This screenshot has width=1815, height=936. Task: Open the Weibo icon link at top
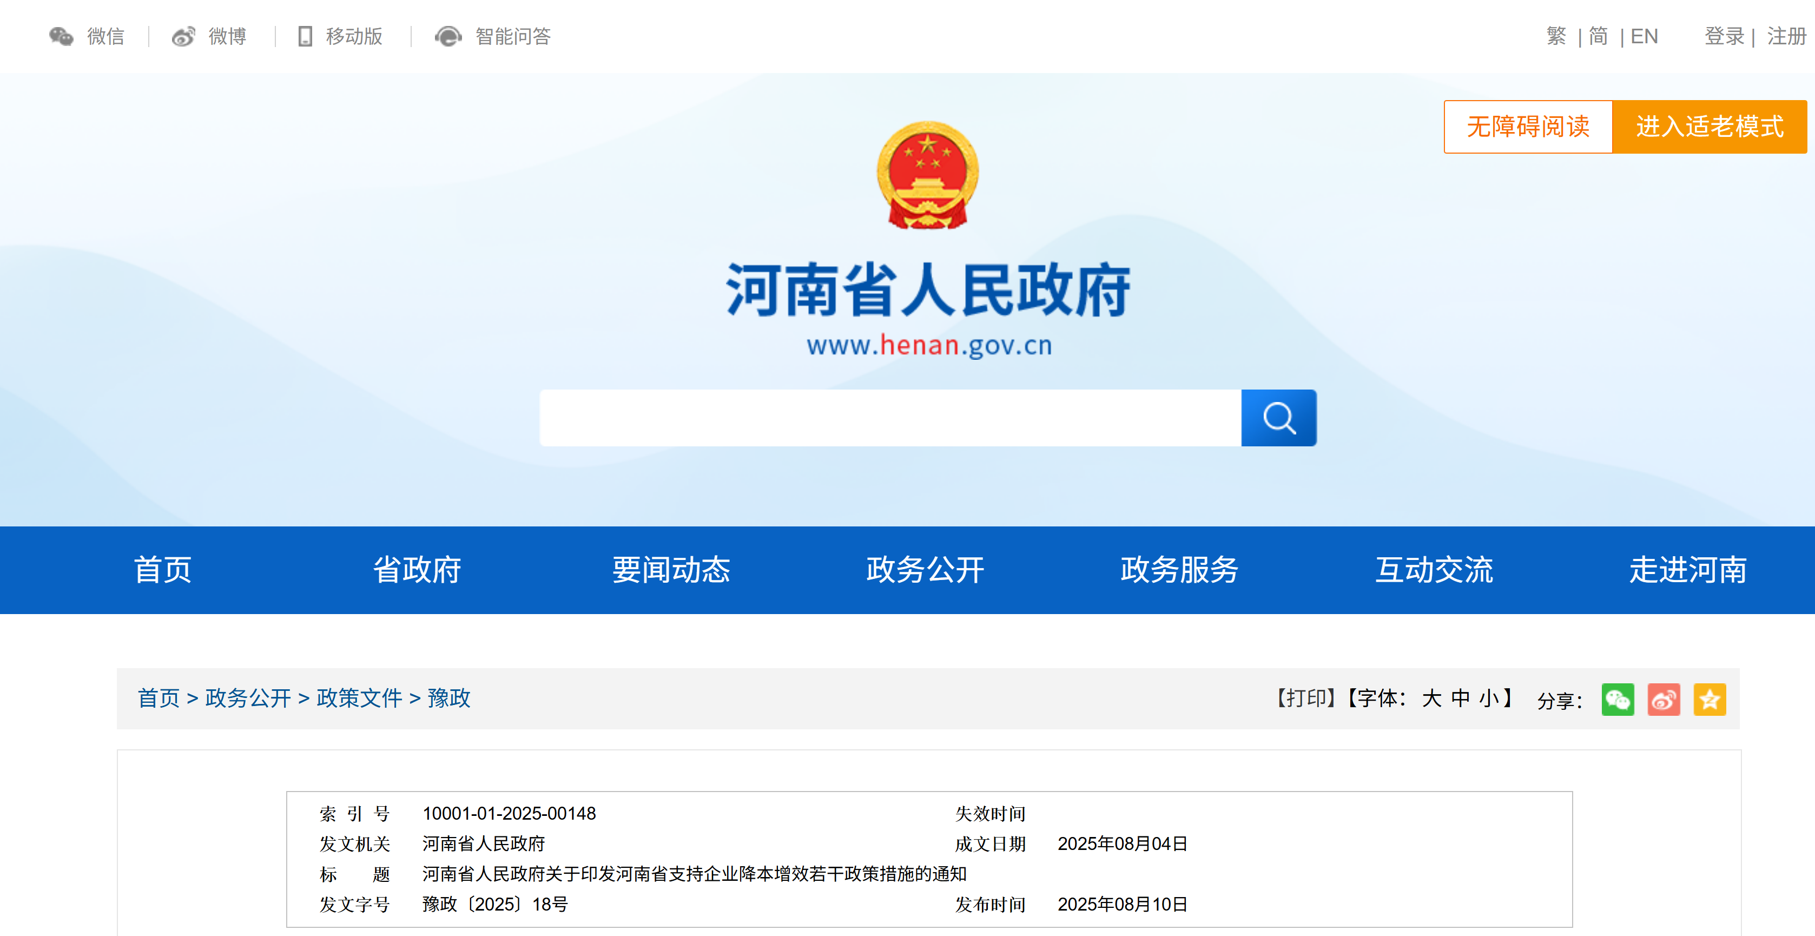click(183, 36)
